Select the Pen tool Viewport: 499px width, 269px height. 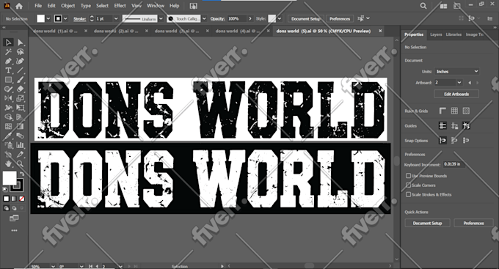coord(8,61)
